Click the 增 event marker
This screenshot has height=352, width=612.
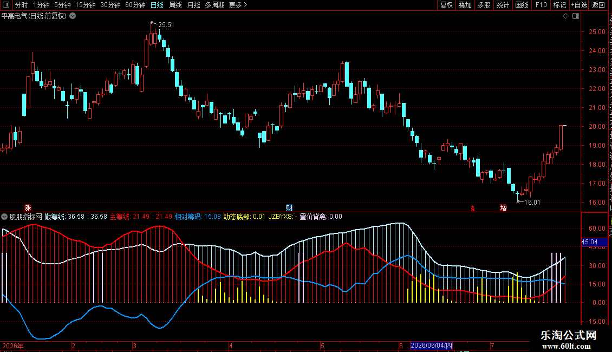(504, 207)
